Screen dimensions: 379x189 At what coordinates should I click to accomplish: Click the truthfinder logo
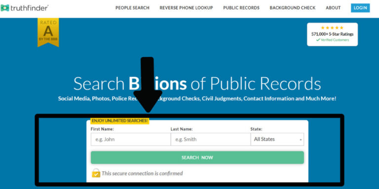click(x=24, y=8)
